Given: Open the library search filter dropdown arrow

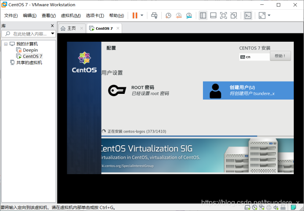Looking at the screenshot, I should coord(53,33).
